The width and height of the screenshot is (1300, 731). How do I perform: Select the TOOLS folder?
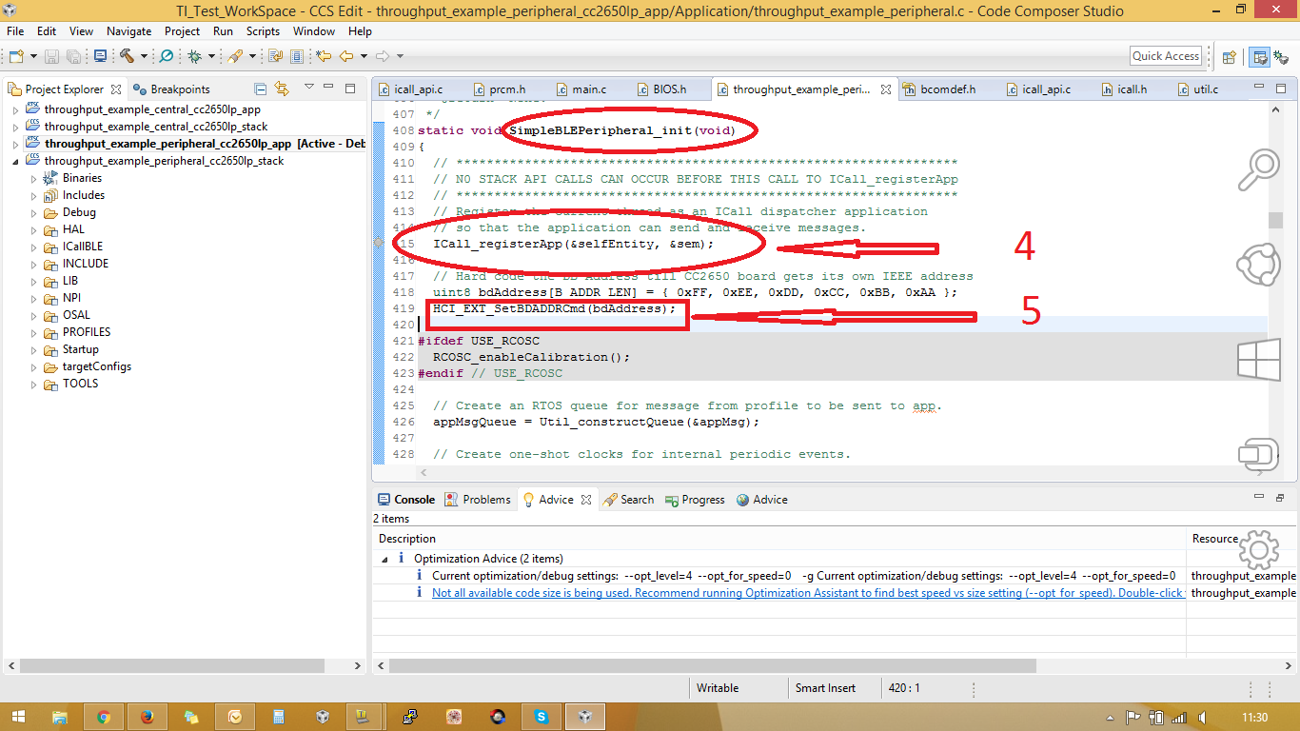click(x=80, y=384)
